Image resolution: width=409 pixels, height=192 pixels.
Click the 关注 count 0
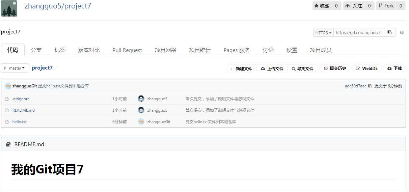point(370,6)
